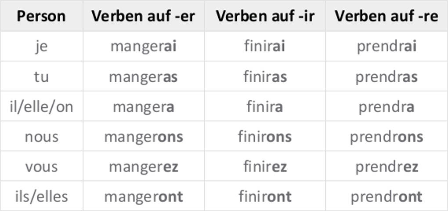Click the 'tu' person cell

[x=41, y=76]
